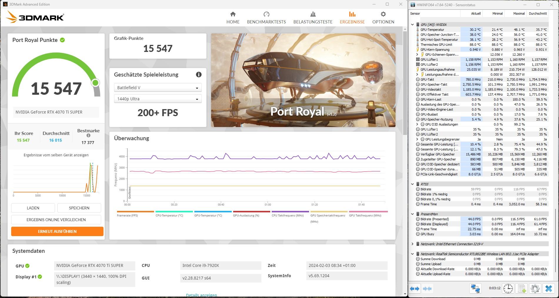Click the Maximal column header
This screenshot has width=559, height=298.
[x=515, y=13]
